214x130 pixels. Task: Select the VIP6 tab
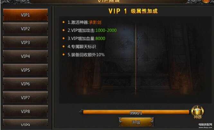(x=25, y=84)
